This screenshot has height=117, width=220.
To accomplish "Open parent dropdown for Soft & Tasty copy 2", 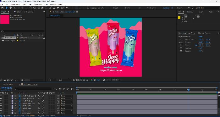I will pos(67,96).
